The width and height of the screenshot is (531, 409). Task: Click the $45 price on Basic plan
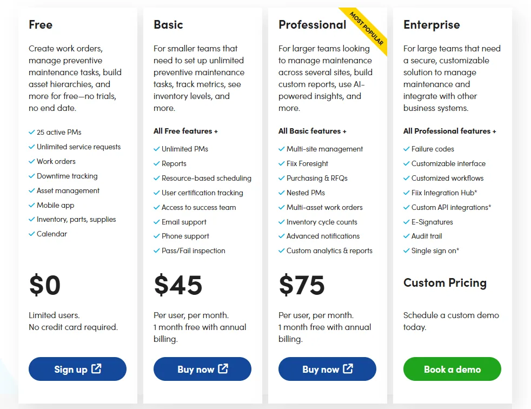pyautogui.click(x=178, y=285)
